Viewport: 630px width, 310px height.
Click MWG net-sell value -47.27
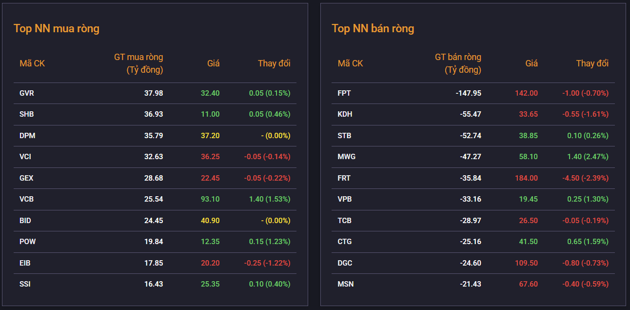click(x=470, y=157)
